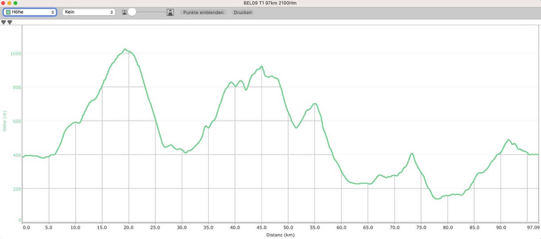The width and height of the screenshot is (541, 239).
Task: Click the 1000 label on the height axis
Action: tap(16, 54)
